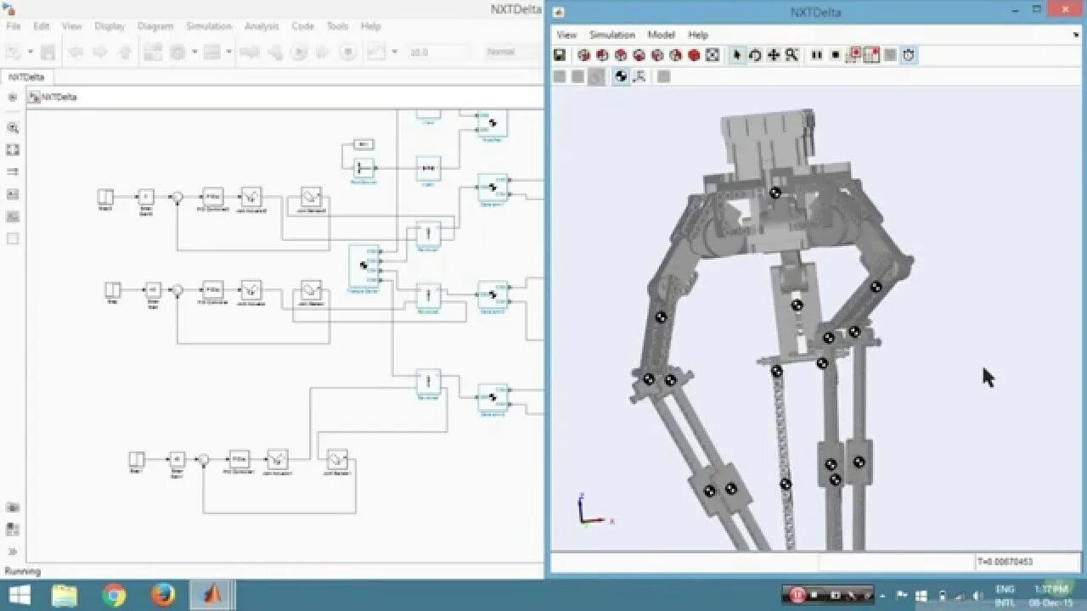Viewport: 1087px width, 611px height.
Task: Click the Stop simulation button in Simulink
Action: (x=347, y=53)
